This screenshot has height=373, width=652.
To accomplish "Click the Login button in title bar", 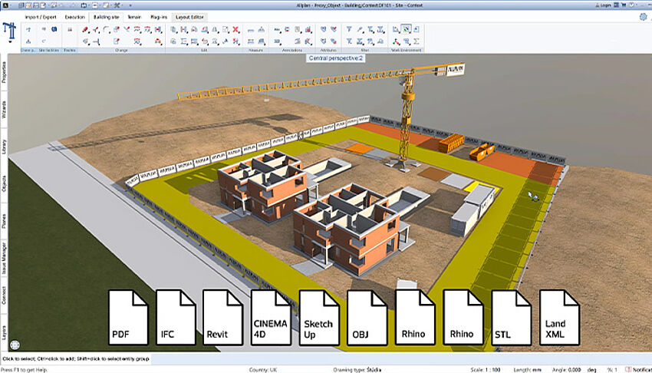I will pyautogui.click(x=604, y=5).
